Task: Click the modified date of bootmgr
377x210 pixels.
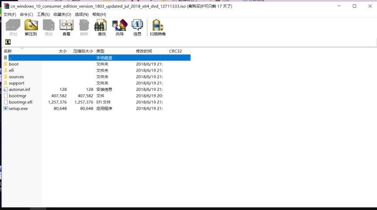Action: (x=149, y=96)
